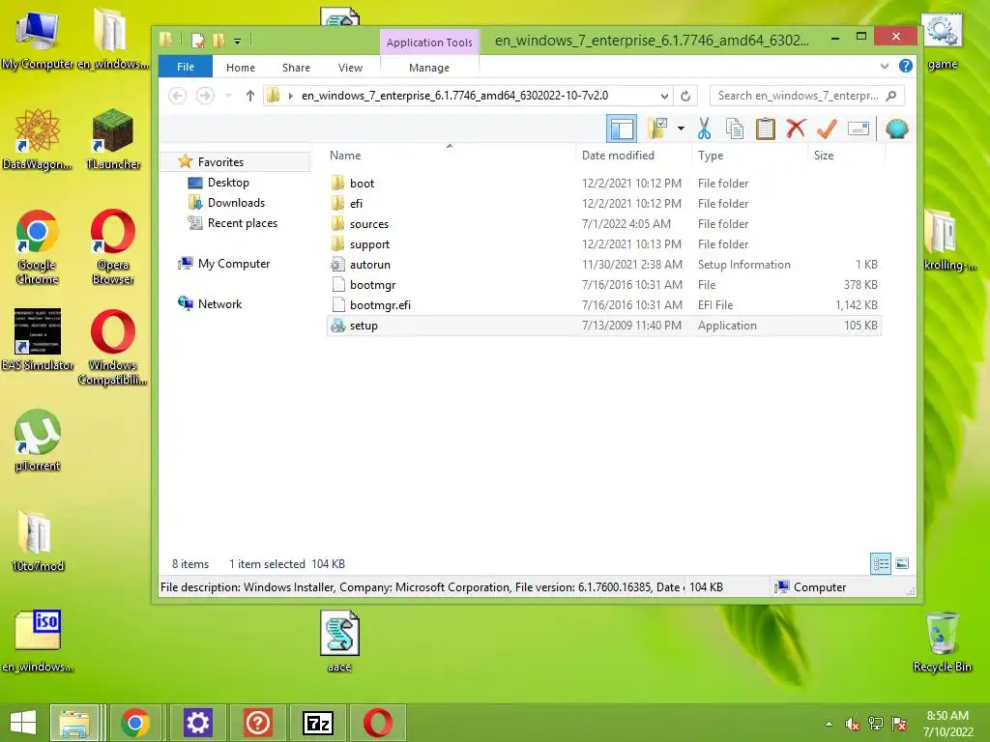The width and height of the screenshot is (990, 742).
Task: Open the Chrome taskbar icon
Action: [x=135, y=723]
